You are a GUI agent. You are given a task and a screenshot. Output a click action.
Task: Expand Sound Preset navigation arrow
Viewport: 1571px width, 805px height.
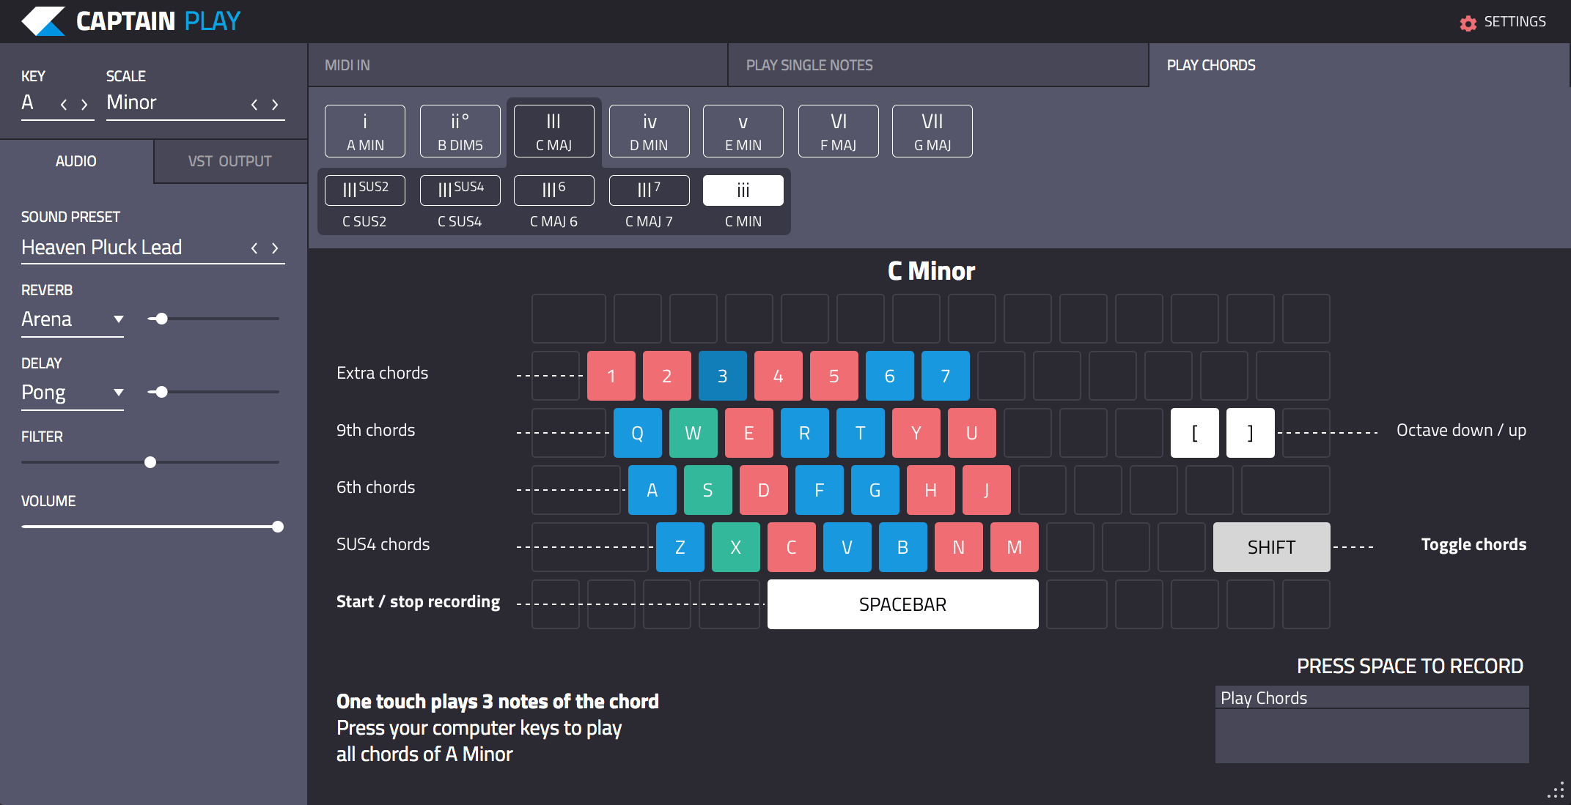(276, 248)
